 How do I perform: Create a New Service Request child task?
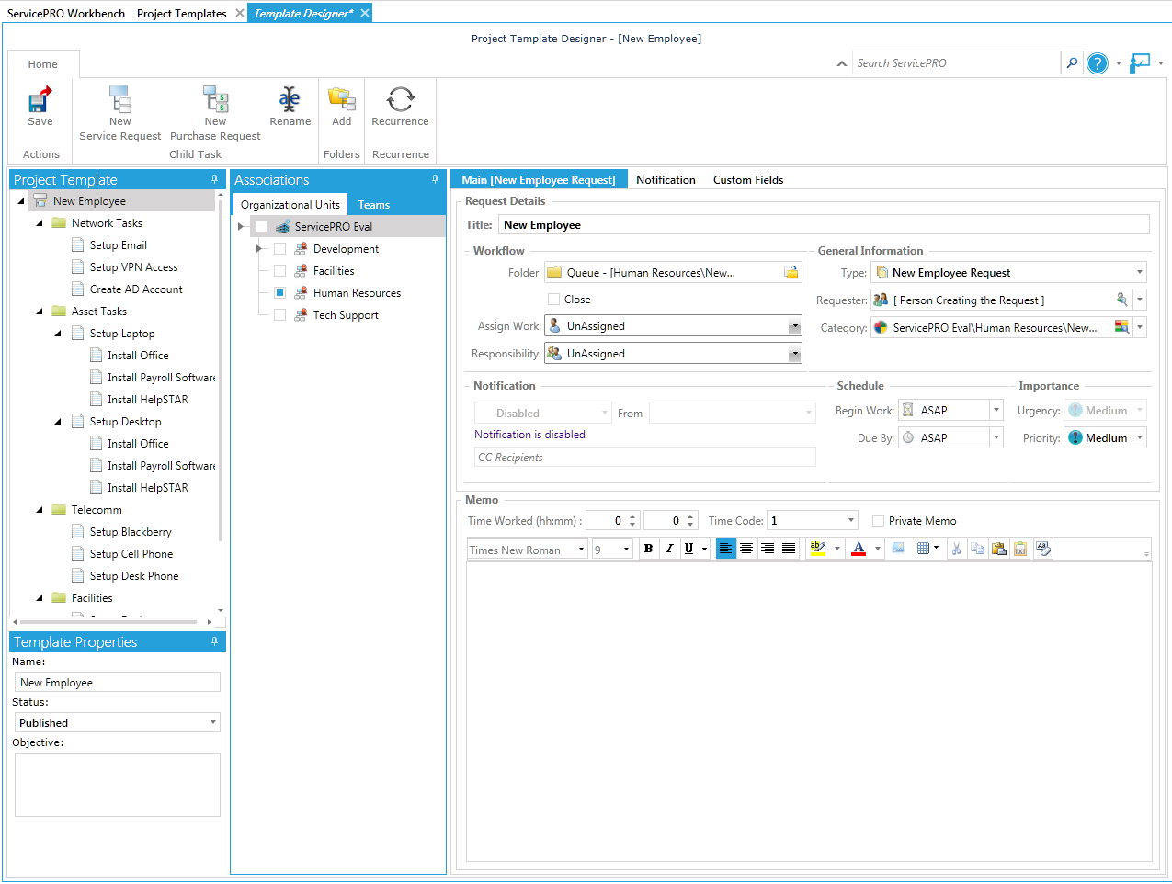(119, 110)
